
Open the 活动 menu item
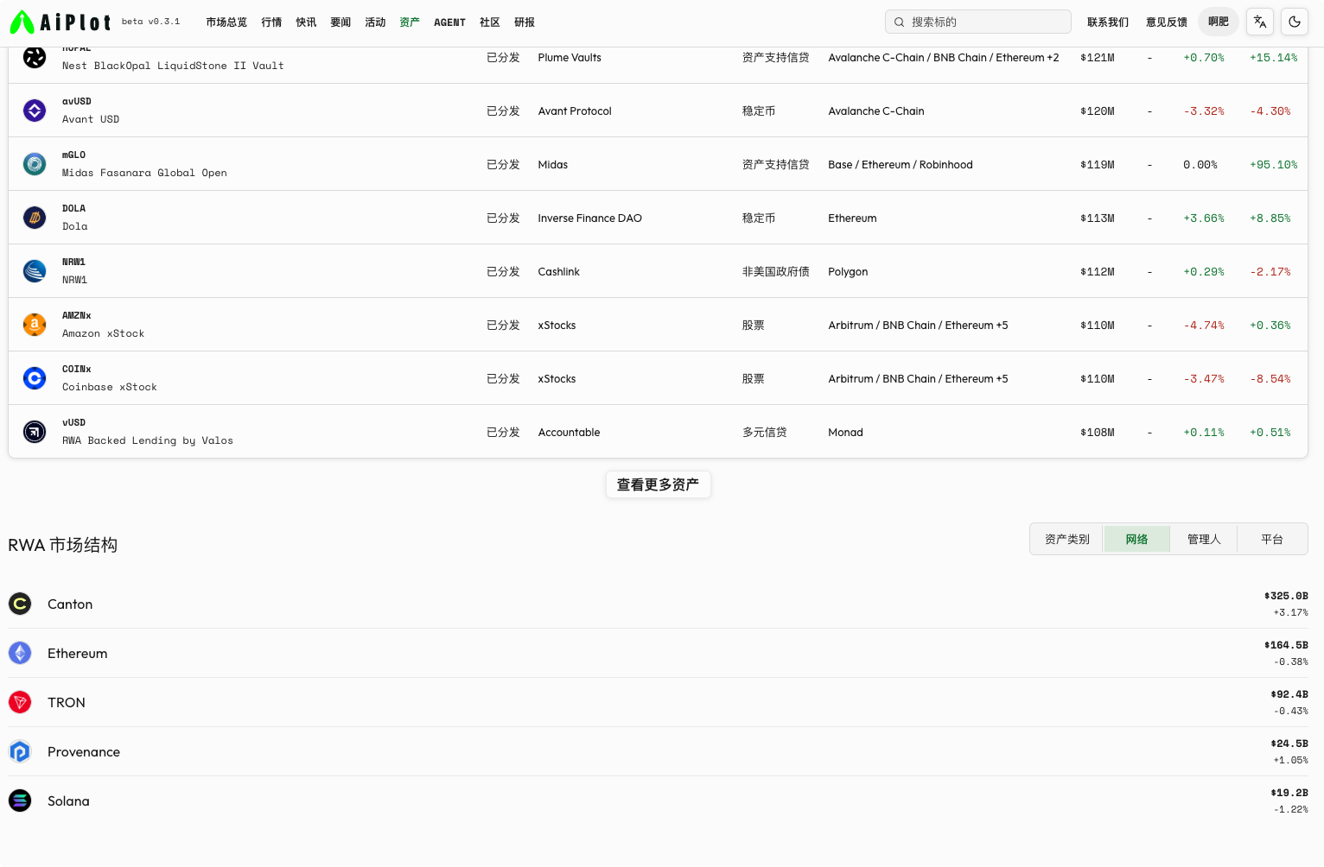pyautogui.click(x=375, y=22)
